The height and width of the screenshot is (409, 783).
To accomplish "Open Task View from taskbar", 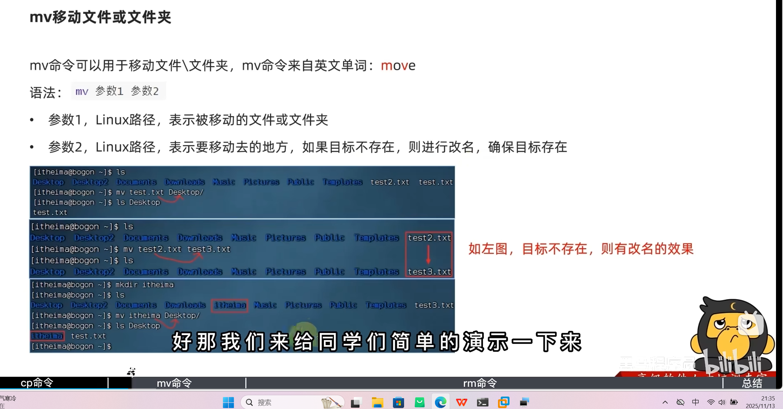I will [356, 402].
